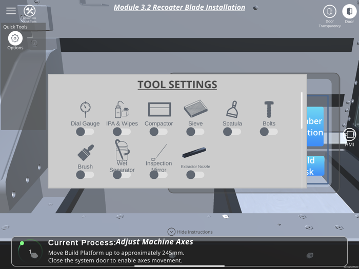Click the Dial Gauge tool icon
Image resolution: width=359 pixels, height=269 pixels.
[x=85, y=109]
